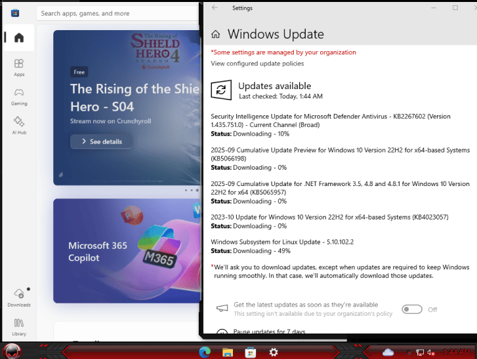Image resolution: width=477 pixels, height=359 pixels.
Task: Click the Settings home icon
Action: [x=215, y=34]
